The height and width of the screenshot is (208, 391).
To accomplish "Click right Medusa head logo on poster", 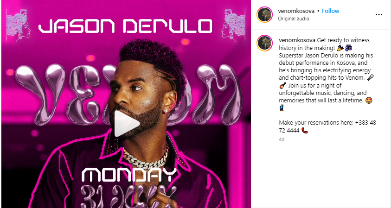I will click(x=233, y=25).
